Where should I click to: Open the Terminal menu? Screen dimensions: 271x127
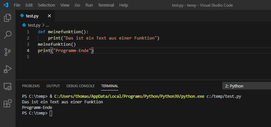106,5
